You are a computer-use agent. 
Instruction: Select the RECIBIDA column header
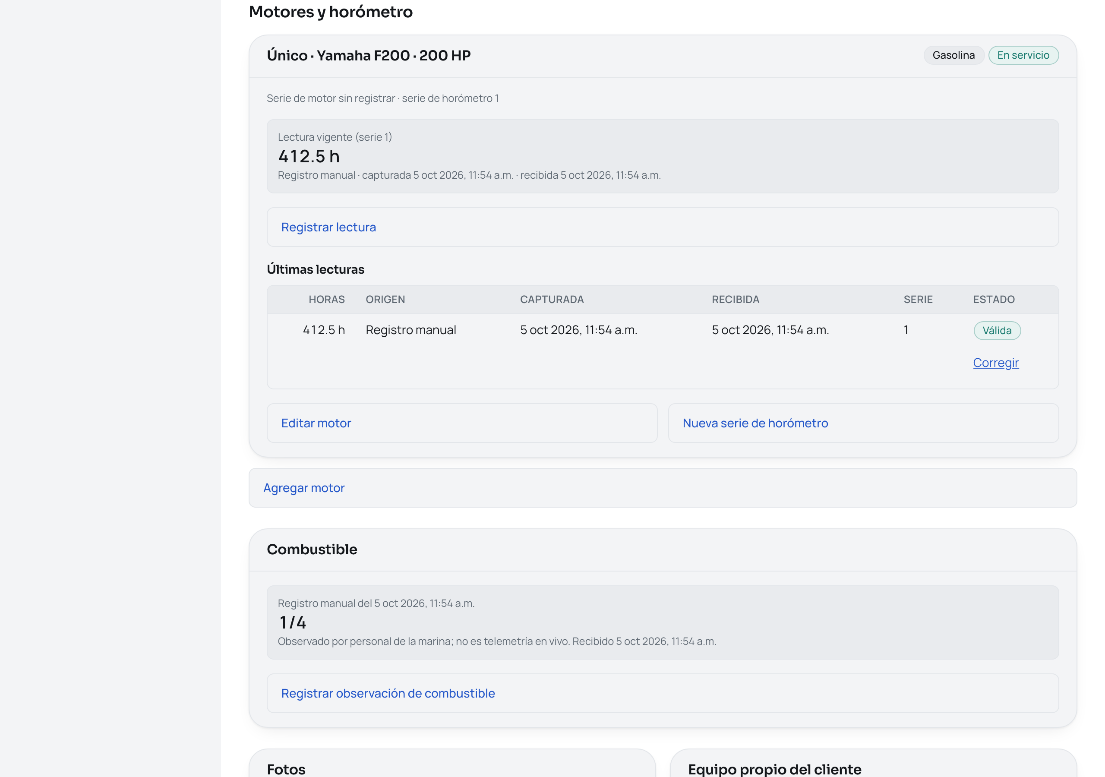point(735,300)
